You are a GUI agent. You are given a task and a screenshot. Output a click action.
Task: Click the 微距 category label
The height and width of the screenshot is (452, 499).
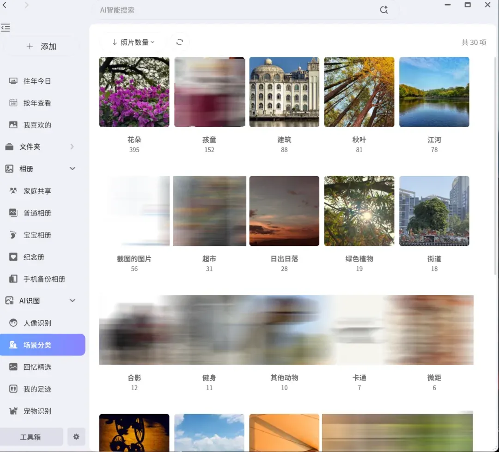point(434,378)
